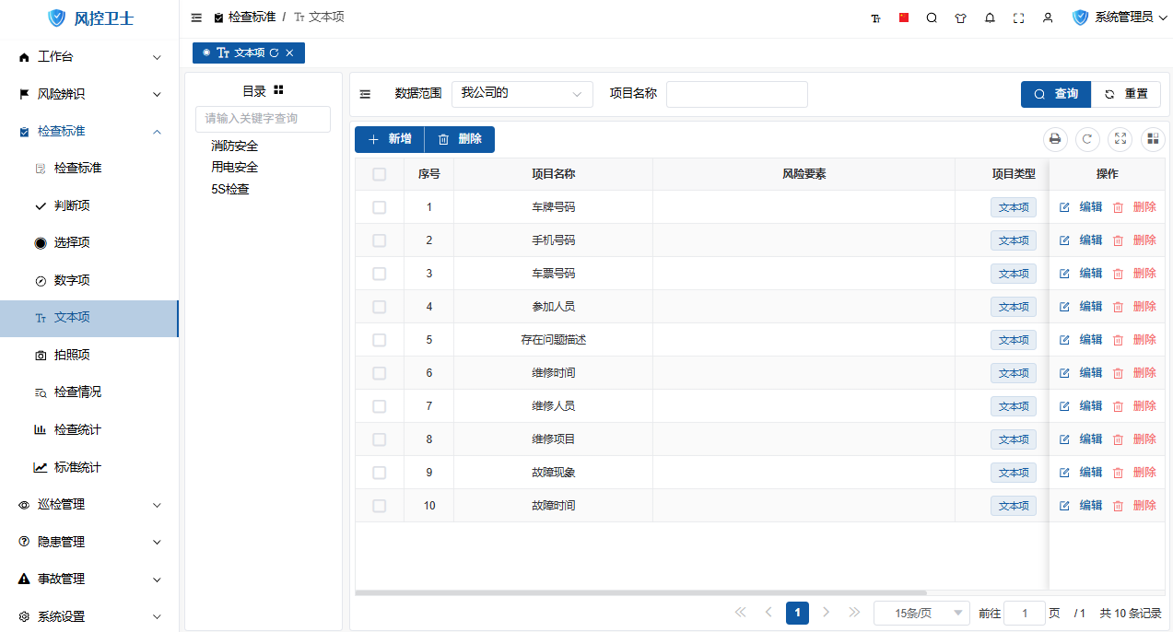Click the 项目名称 search input field
This screenshot has height=632, width=1173.
(x=736, y=94)
